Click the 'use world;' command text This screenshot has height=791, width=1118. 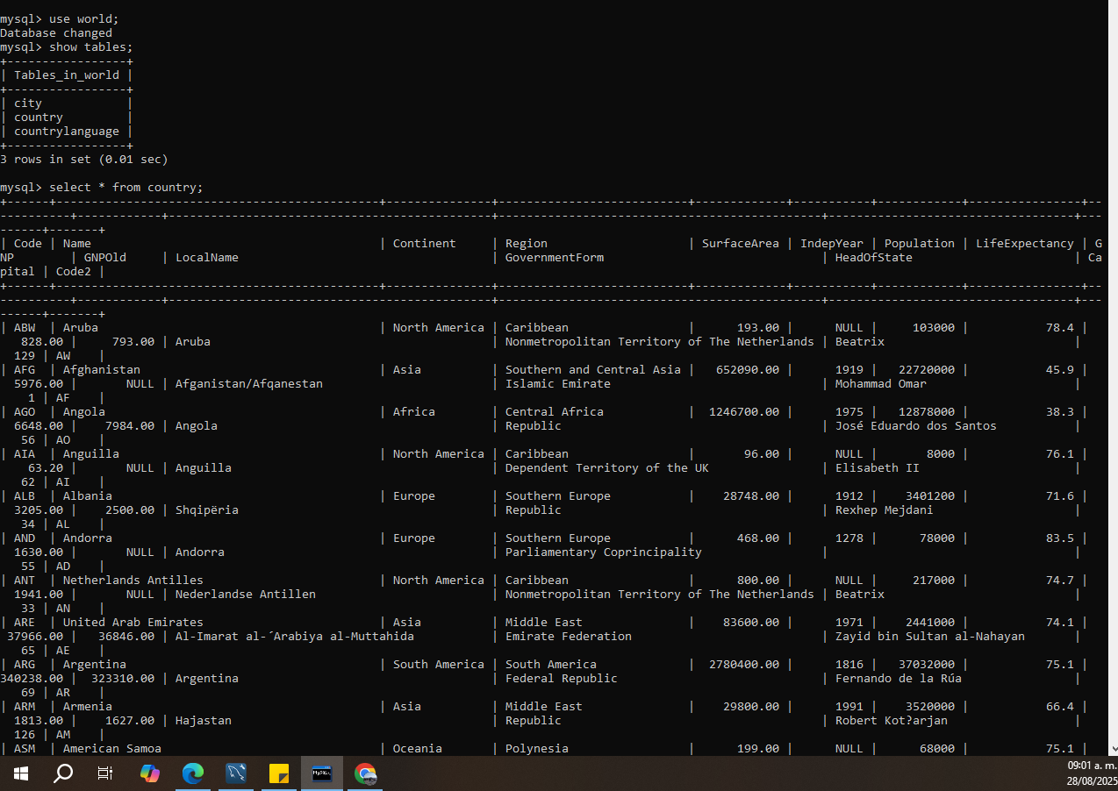coord(84,19)
